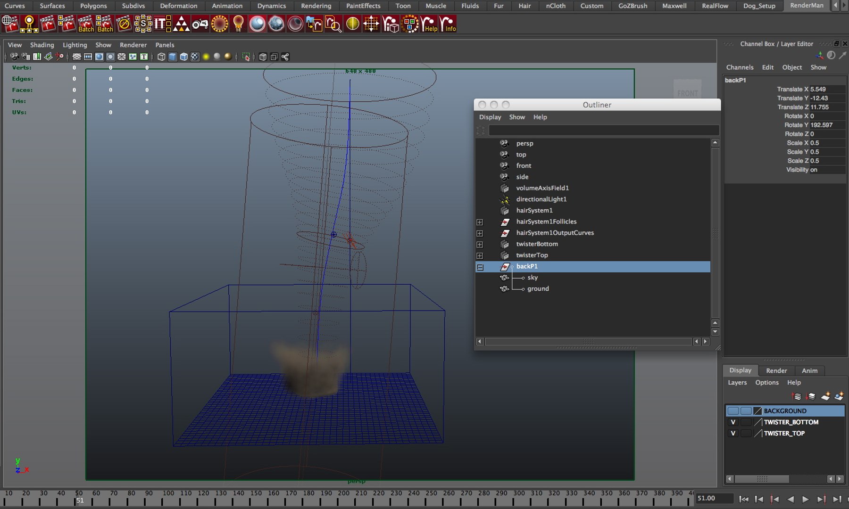849x509 pixels.
Task: Click the IT shelf icon
Action: (x=162, y=24)
